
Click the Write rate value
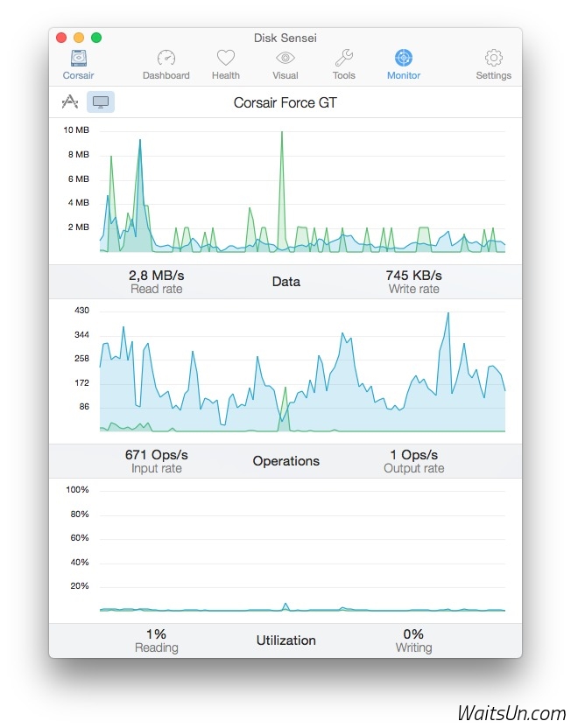(414, 276)
